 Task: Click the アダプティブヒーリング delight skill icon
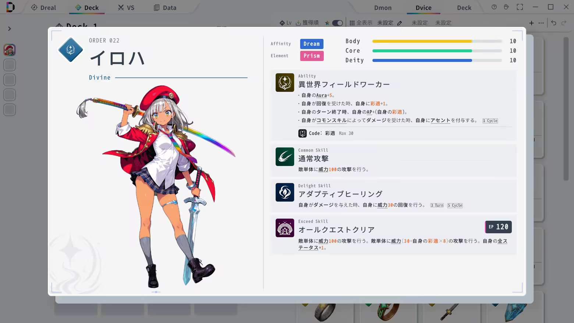click(285, 192)
